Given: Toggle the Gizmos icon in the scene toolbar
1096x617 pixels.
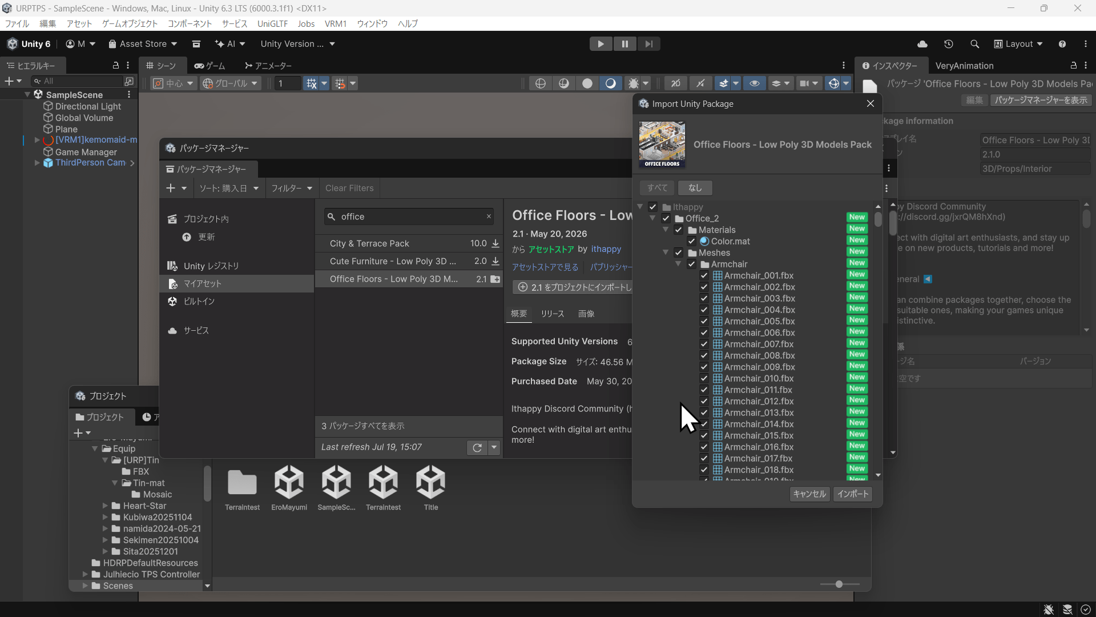Looking at the screenshot, I should tap(834, 83).
